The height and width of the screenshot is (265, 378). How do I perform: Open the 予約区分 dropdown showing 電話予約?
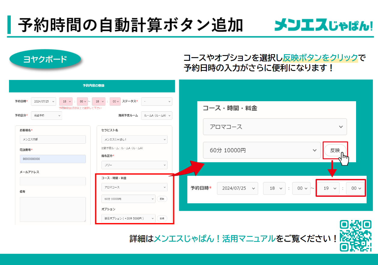pyautogui.click(x=47, y=116)
